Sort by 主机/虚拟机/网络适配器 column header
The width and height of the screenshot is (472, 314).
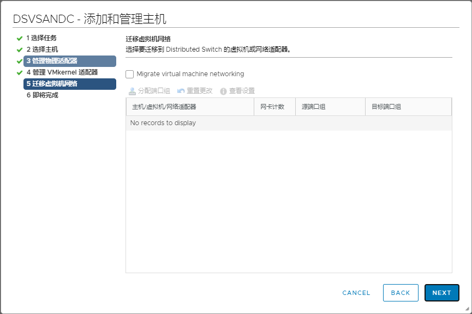click(x=164, y=107)
